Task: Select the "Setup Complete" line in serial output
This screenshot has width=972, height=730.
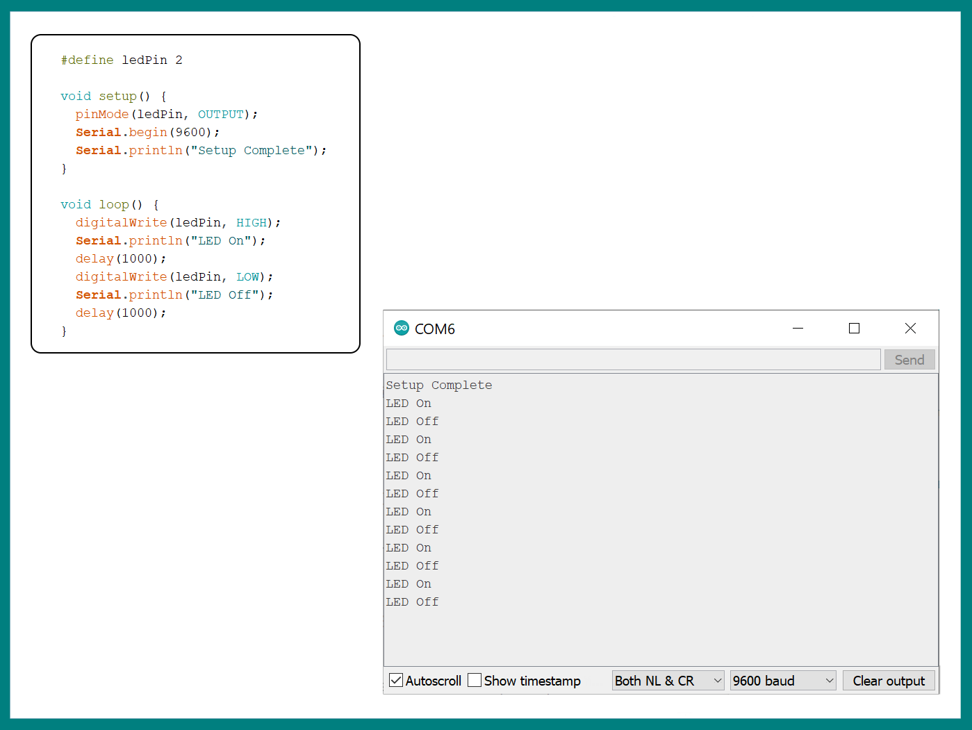Action: pyautogui.click(x=439, y=385)
